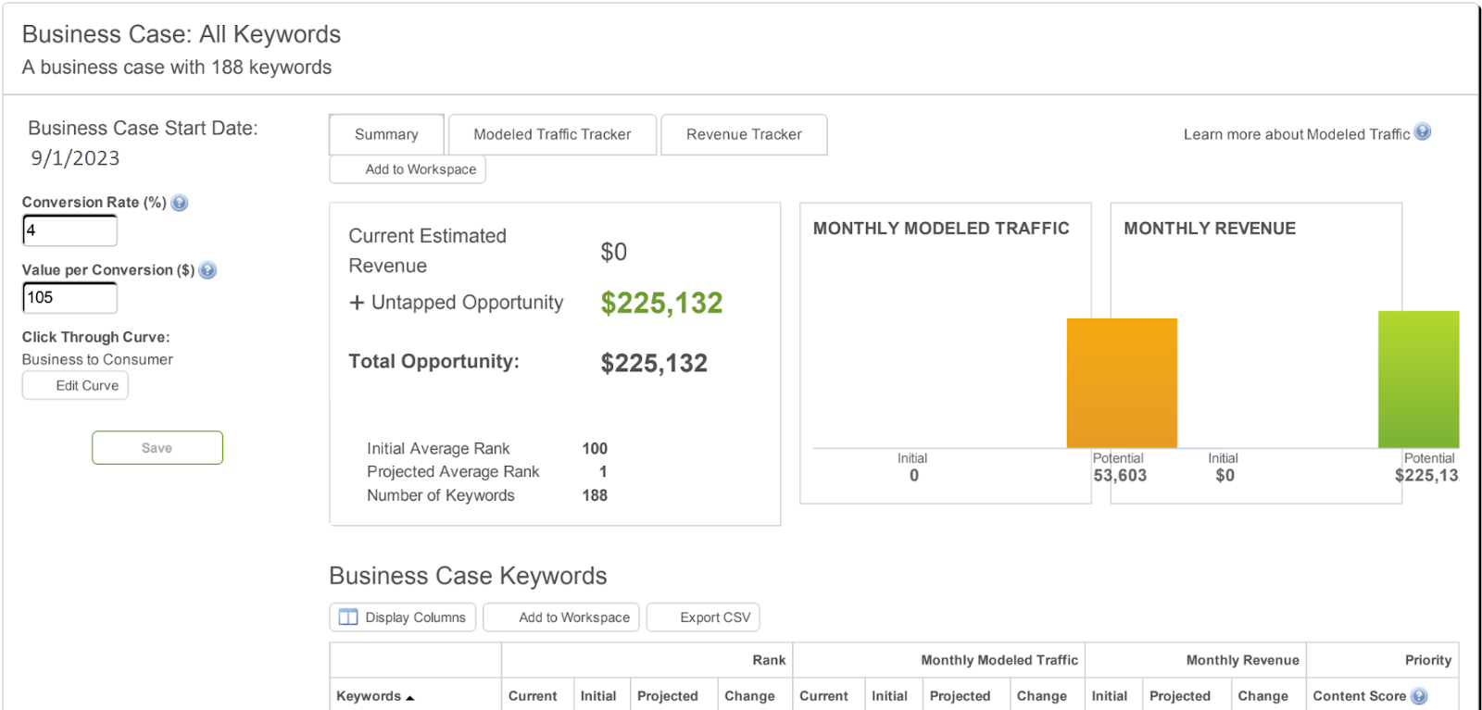Save the business case settings
This screenshot has width=1482, height=710.
[157, 448]
